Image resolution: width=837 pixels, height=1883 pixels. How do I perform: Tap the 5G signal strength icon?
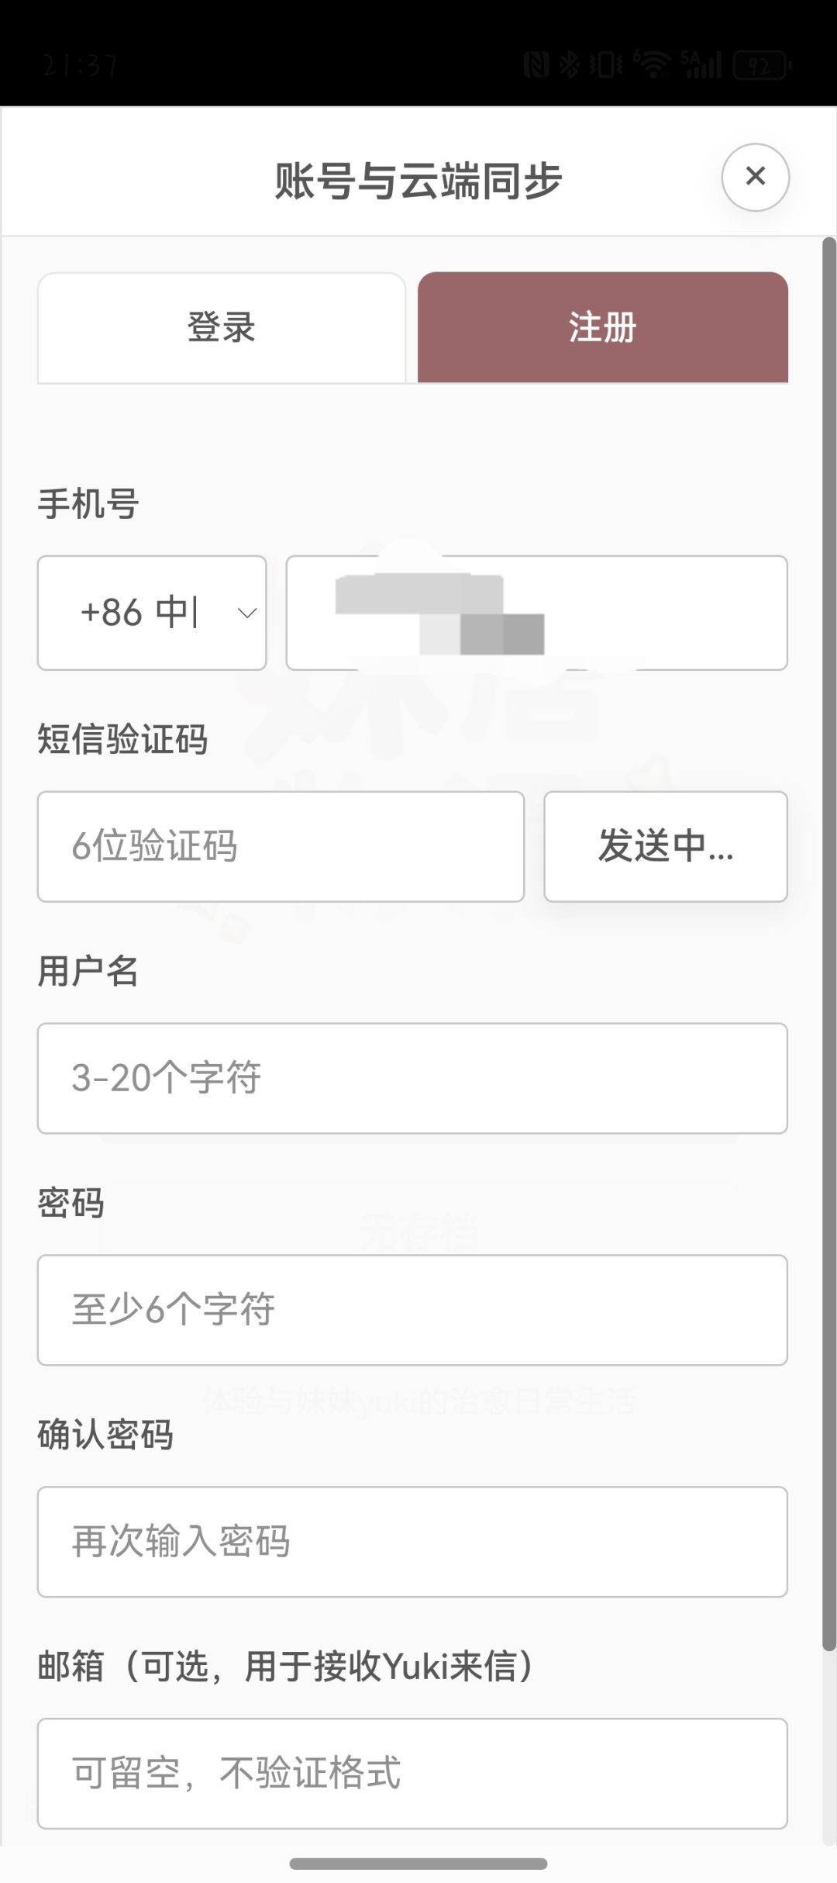701,65
